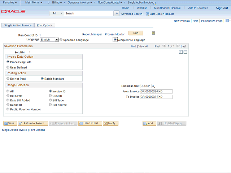This screenshot has width=231, height=173.
Task: Expand Generate Invoices breadcrumb menu
Action: [80, 3]
